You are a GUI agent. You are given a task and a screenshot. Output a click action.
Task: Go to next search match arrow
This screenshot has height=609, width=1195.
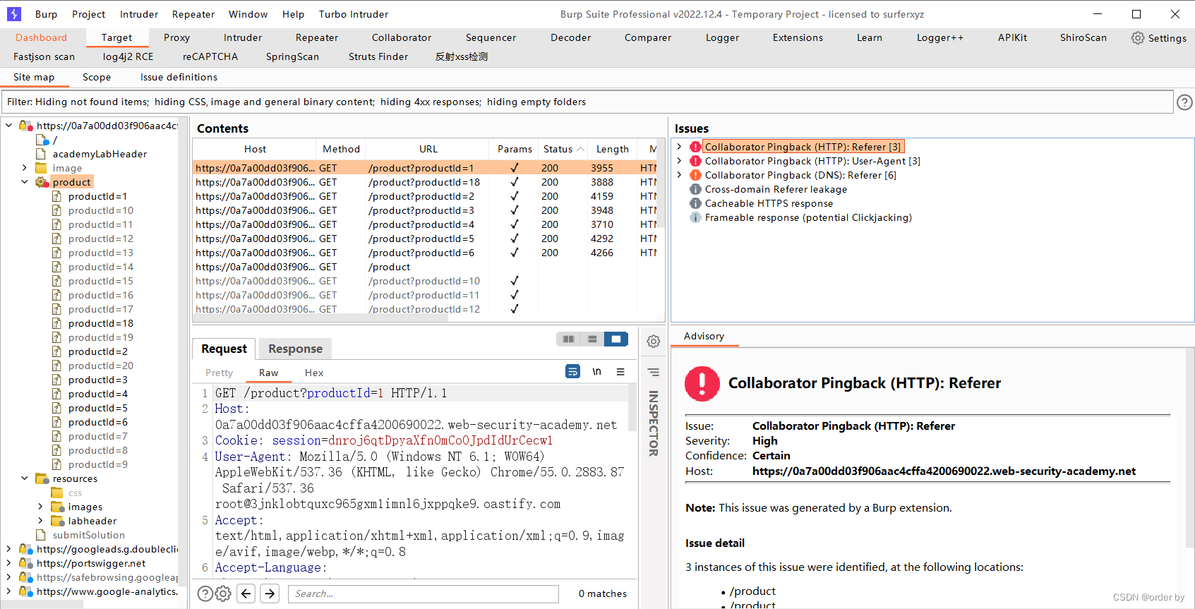point(270,593)
